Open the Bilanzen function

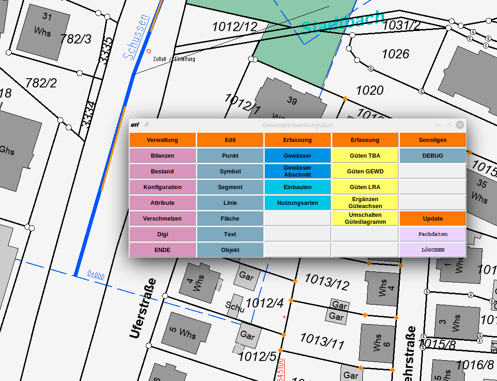coord(162,156)
